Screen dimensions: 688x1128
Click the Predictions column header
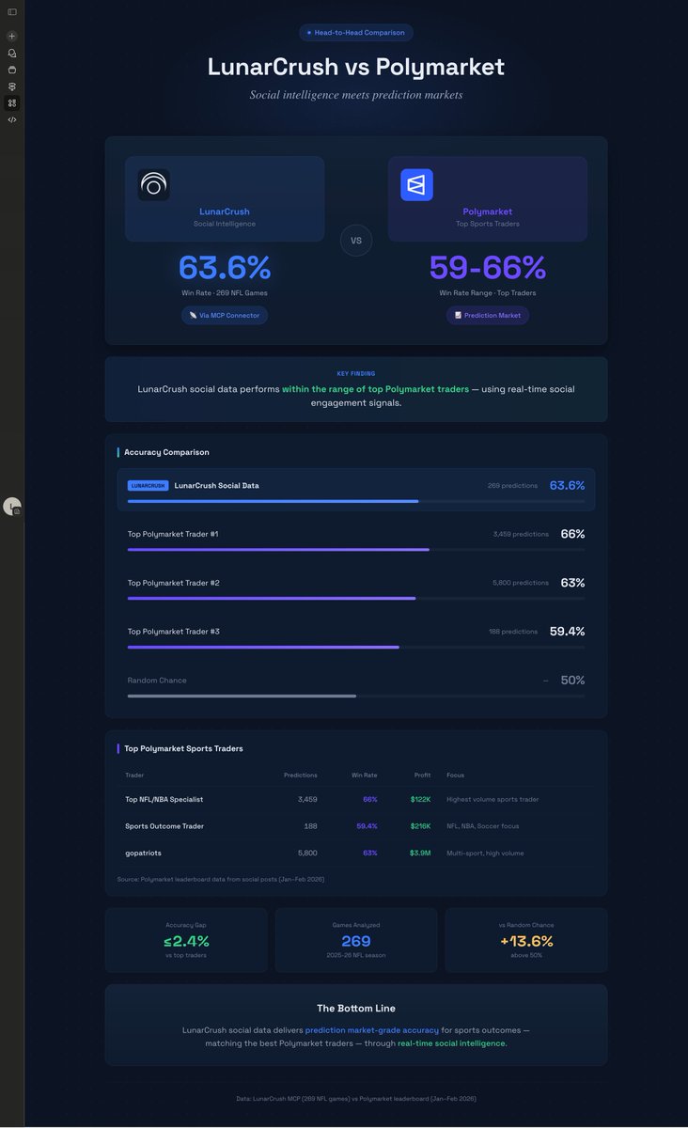click(301, 775)
